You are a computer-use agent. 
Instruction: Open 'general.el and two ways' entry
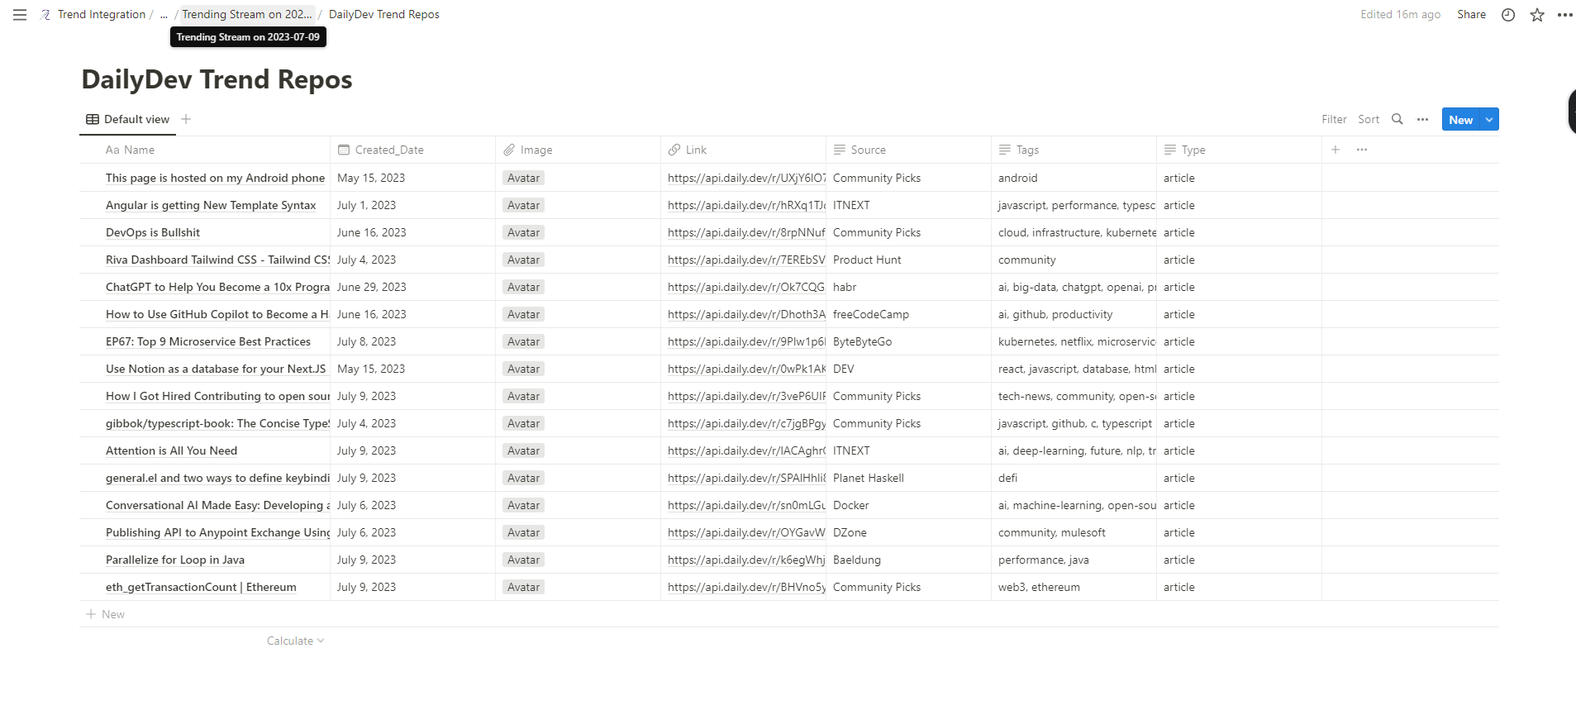(217, 478)
